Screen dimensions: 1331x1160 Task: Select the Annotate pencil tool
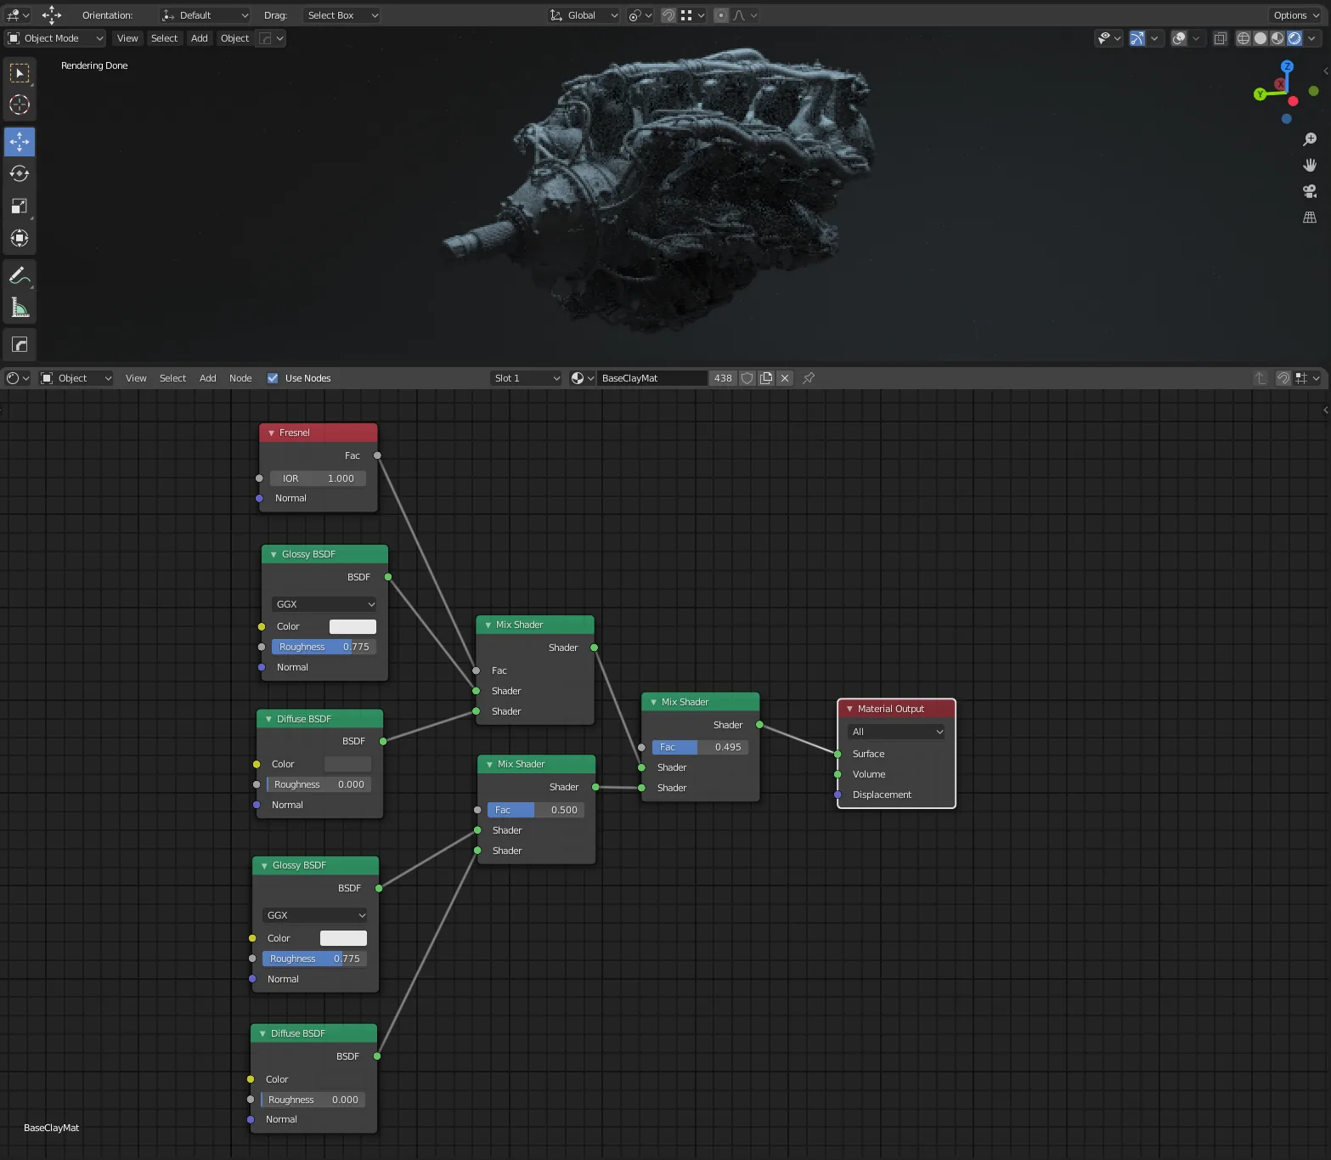pos(20,275)
